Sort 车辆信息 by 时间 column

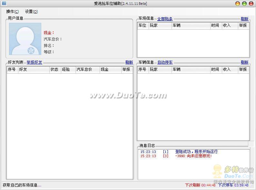[x=216, y=70]
